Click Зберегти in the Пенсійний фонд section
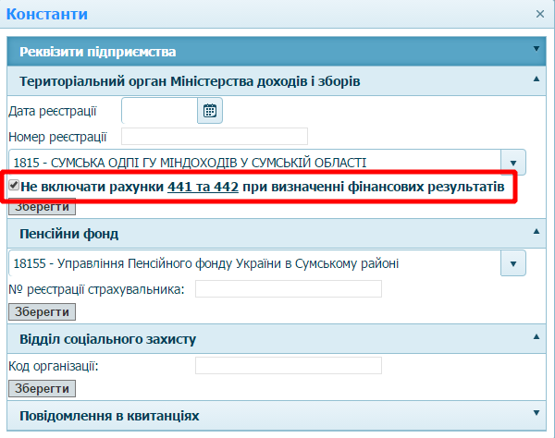 tap(42, 312)
